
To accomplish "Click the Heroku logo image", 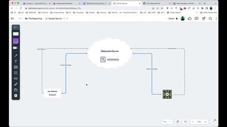I will tap(110, 60).
